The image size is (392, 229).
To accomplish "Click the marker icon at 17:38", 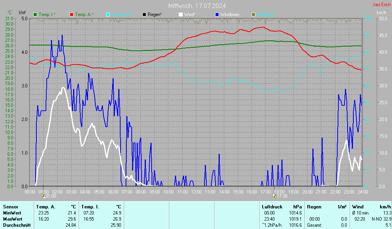I will 274,196.
